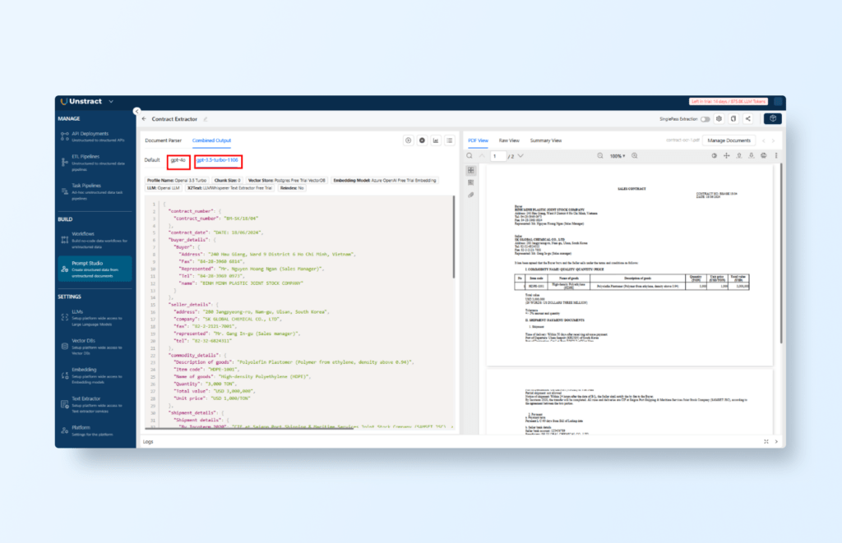Collapse the left sidebar with the chevron

click(x=136, y=110)
